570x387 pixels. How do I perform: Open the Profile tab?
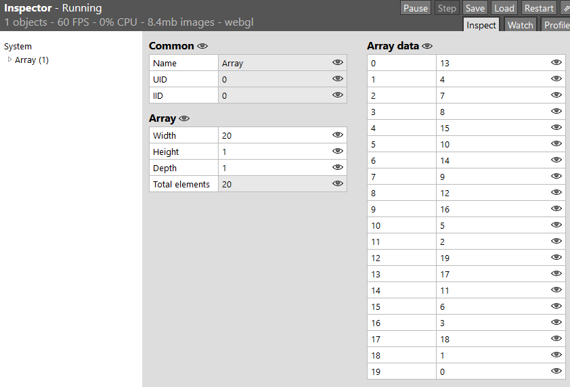tap(556, 25)
